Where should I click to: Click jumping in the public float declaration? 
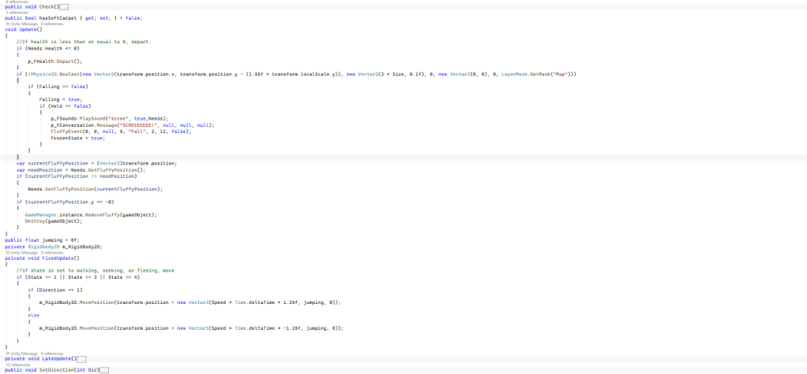point(53,240)
